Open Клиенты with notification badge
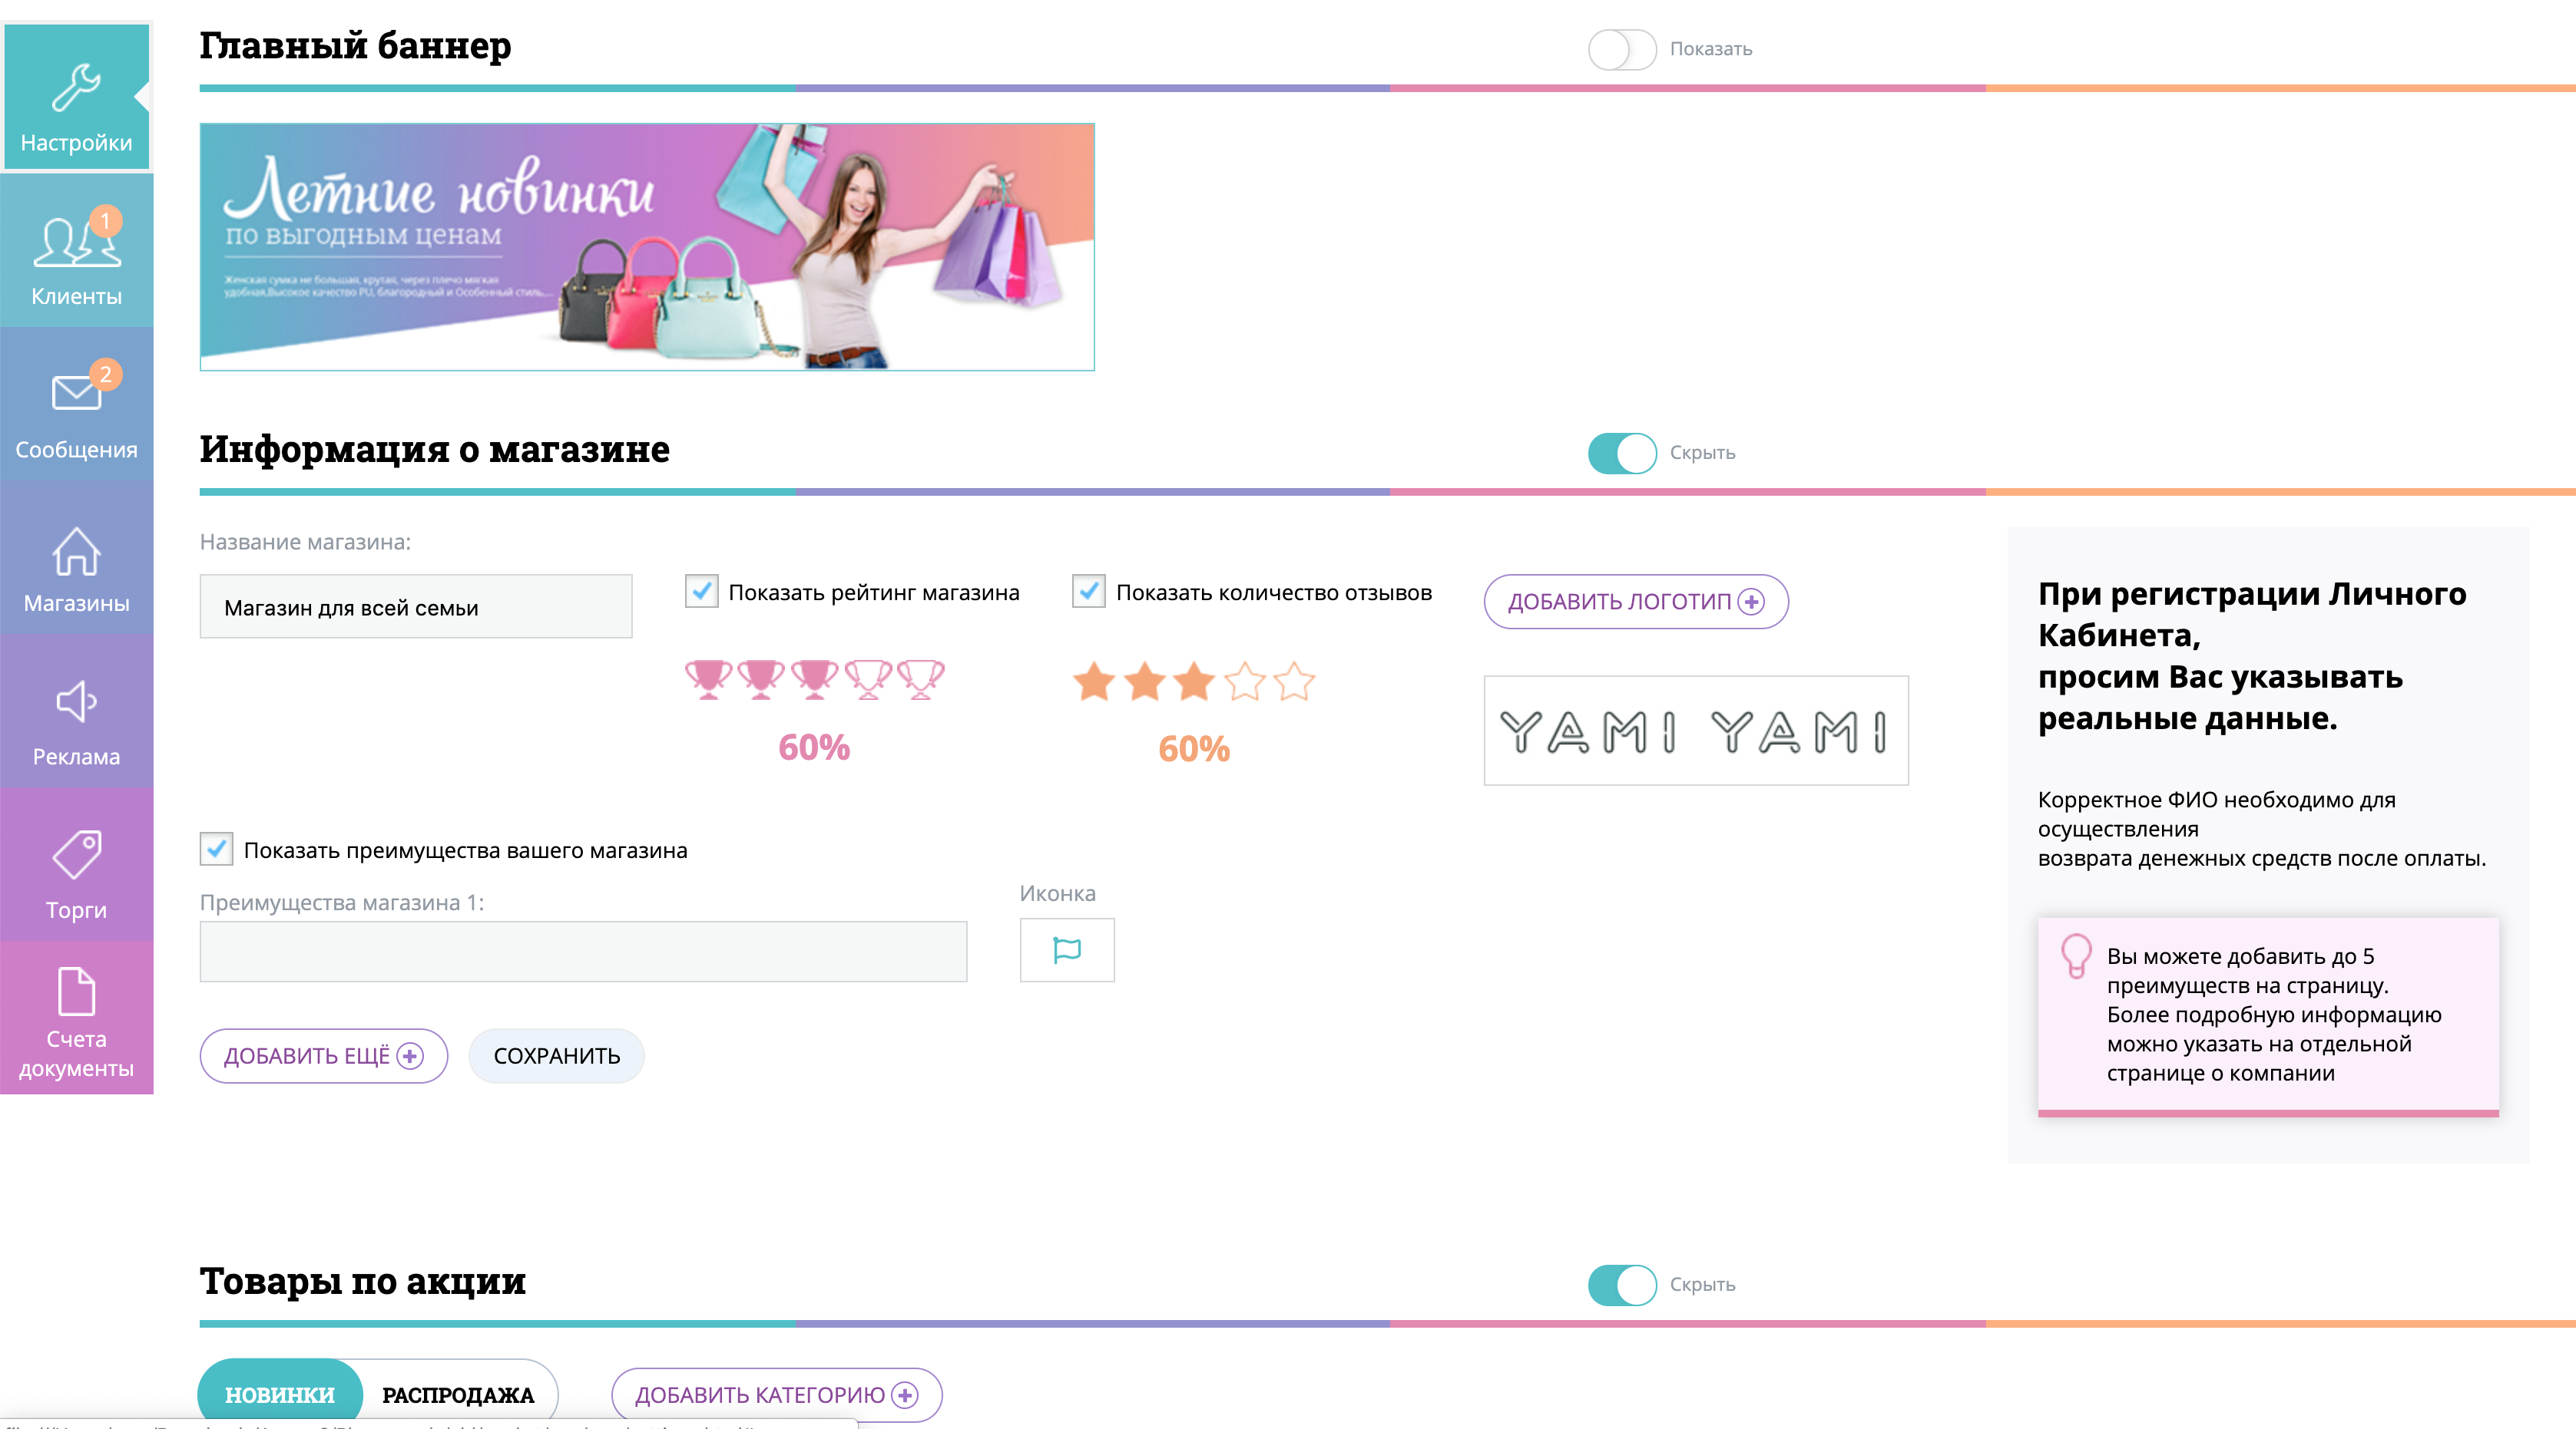Image resolution: width=2576 pixels, height=1429 pixels. point(76,251)
